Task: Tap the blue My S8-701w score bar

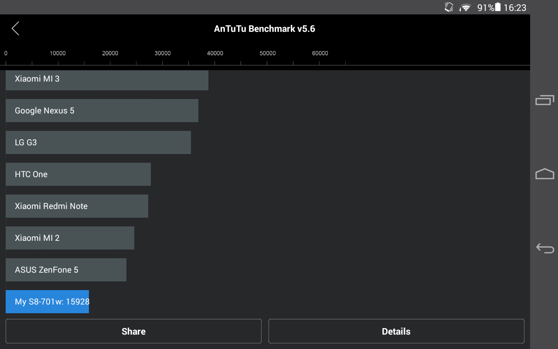Action: tap(47, 302)
